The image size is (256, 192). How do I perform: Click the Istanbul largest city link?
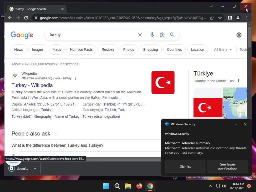click(109, 104)
